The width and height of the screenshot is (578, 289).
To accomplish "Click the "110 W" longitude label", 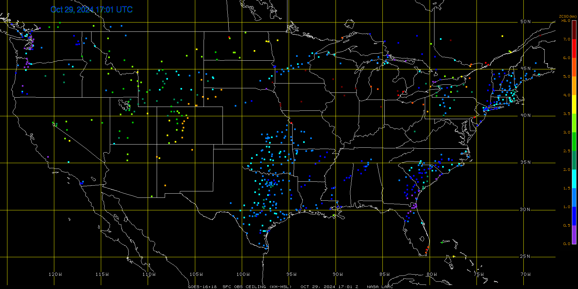I will pos(149,274).
